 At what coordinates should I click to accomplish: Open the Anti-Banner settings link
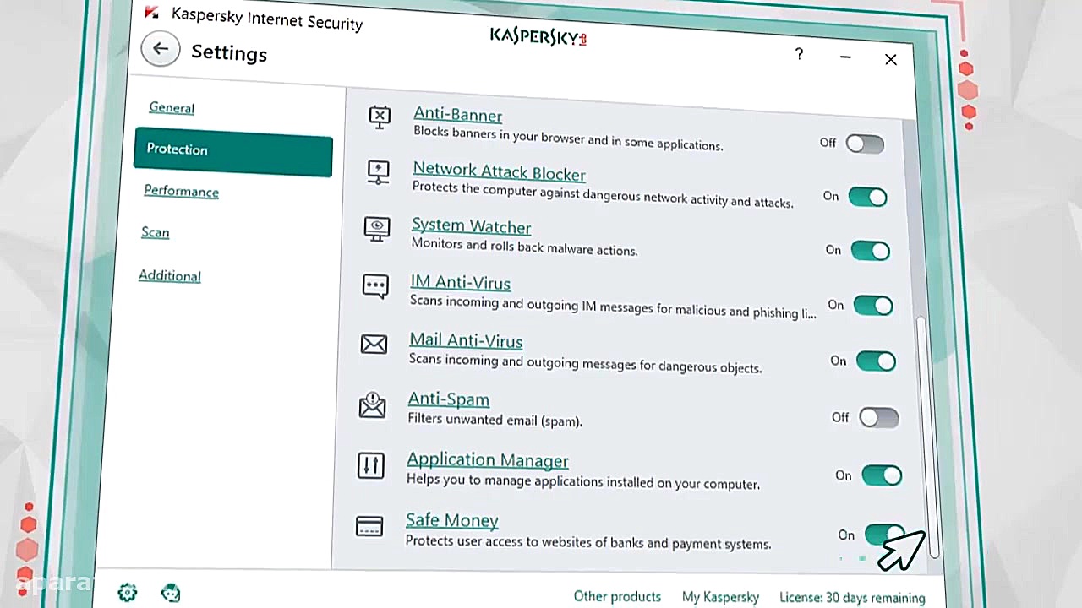click(x=457, y=115)
